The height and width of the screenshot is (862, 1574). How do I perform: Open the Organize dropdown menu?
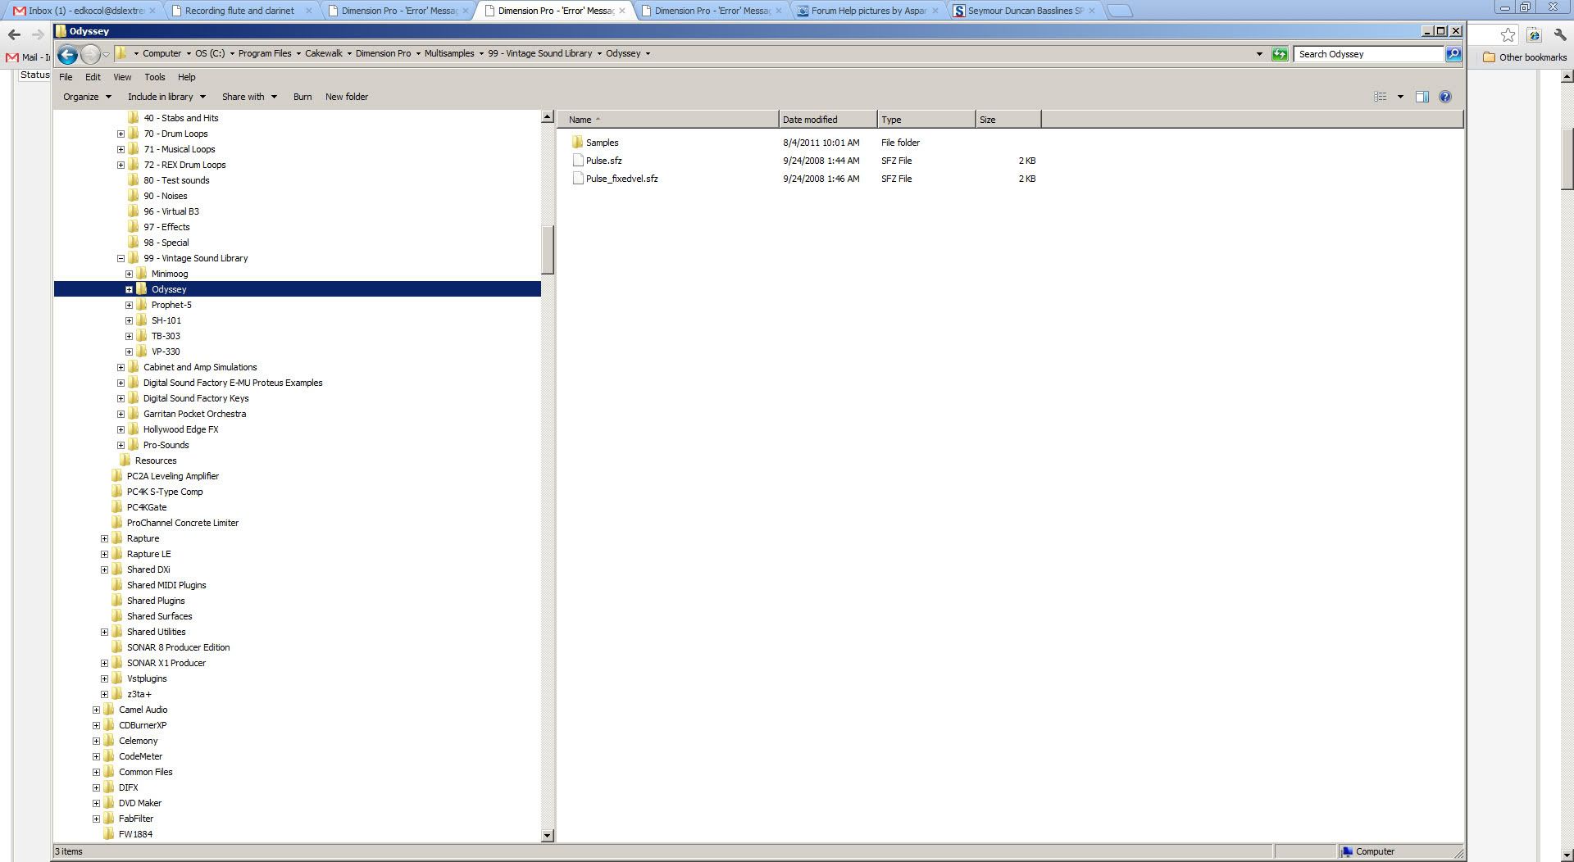coord(87,97)
